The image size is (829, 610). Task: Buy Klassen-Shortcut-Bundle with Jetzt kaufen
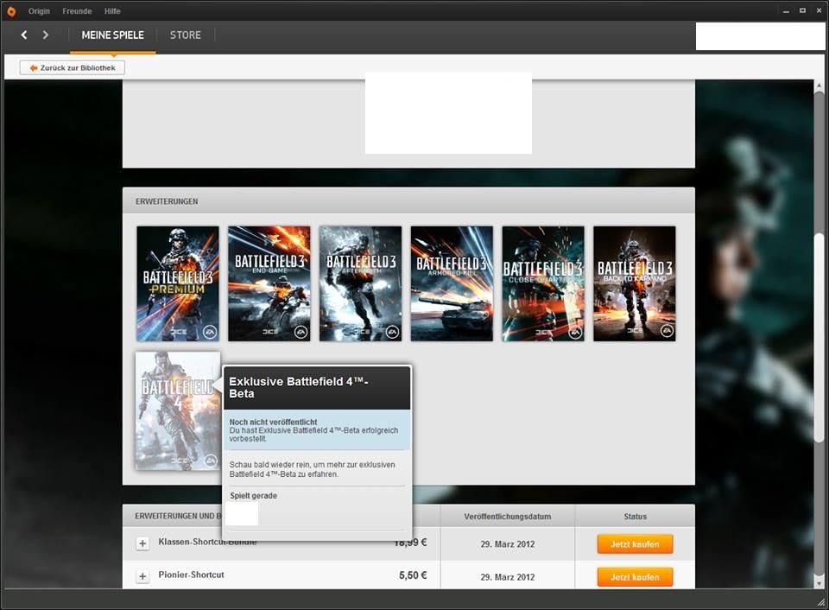click(x=635, y=543)
